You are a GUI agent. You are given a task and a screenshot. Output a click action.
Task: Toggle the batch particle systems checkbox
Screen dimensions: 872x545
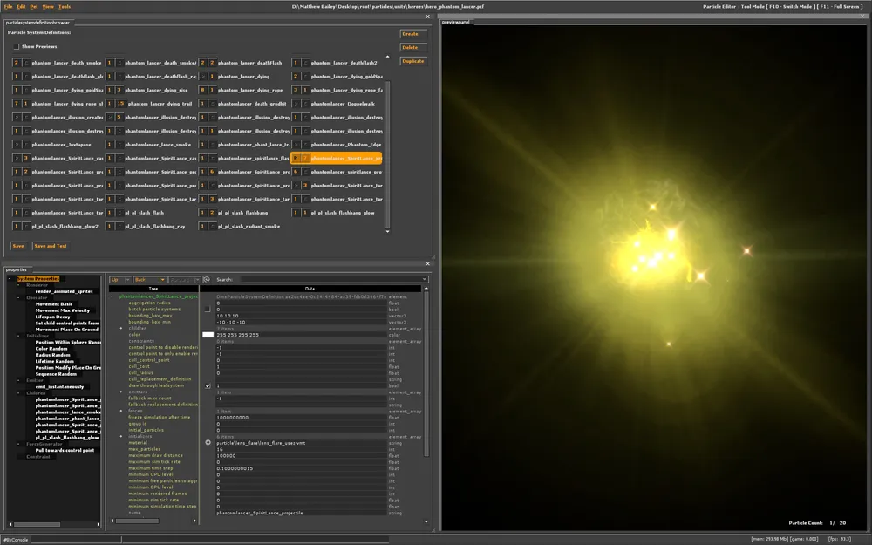click(x=208, y=309)
